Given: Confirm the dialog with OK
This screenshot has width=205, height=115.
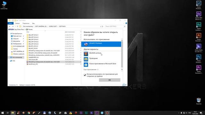Looking at the screenshot, I should pos(110,80).
